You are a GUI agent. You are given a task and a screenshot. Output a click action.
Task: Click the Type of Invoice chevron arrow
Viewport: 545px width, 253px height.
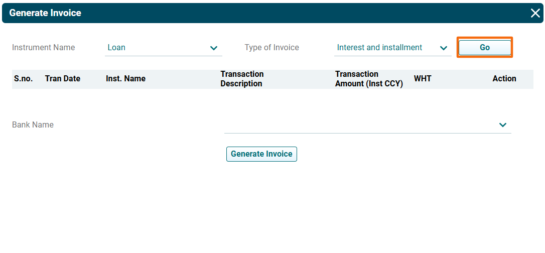[443, 48]
